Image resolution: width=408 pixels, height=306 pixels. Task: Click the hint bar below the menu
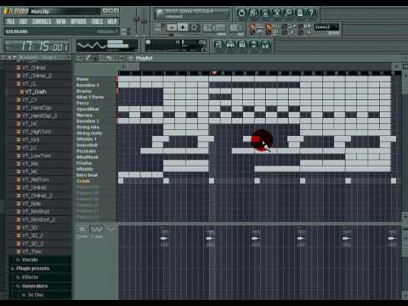61,31
